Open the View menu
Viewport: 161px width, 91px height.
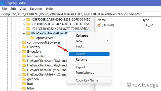click(x=23, y=9)
